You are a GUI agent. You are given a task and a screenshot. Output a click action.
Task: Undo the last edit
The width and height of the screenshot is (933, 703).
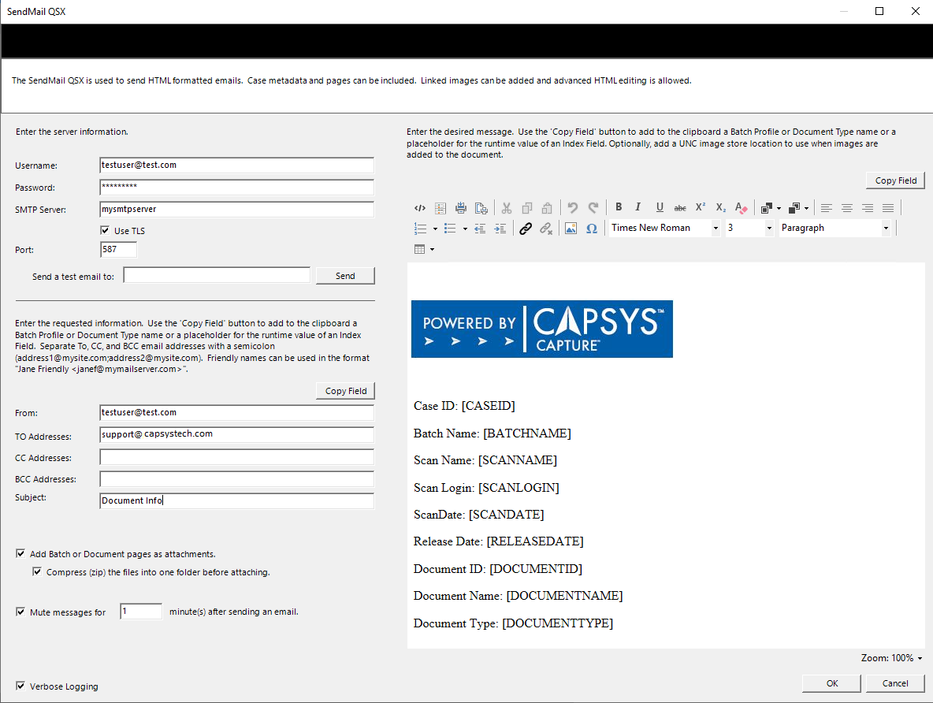[x=572, y=208]
